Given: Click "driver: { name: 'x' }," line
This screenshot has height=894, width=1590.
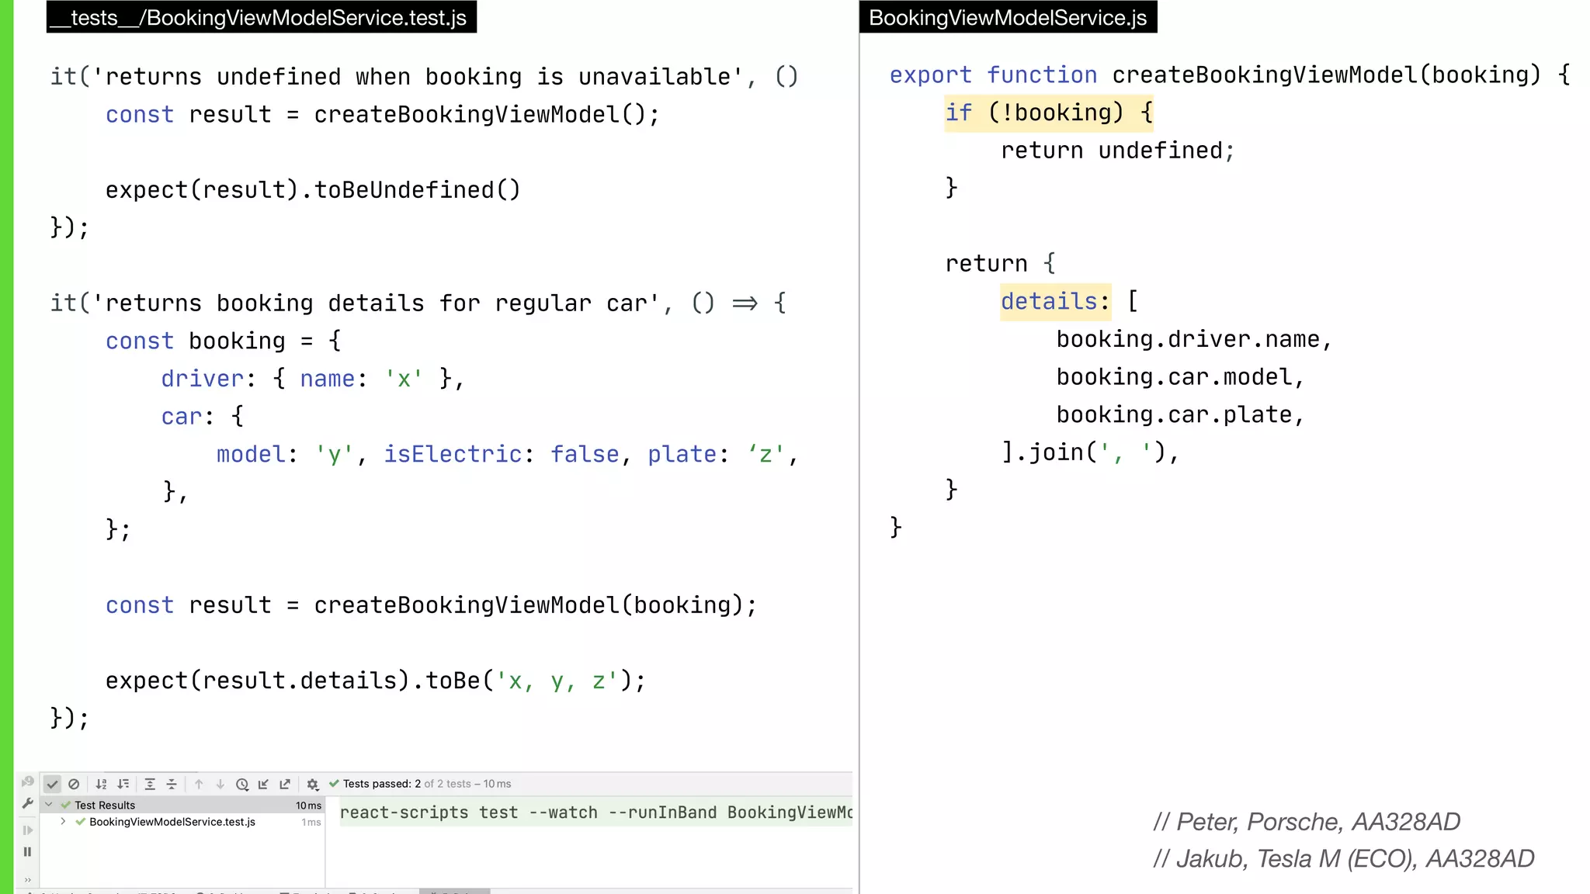Looking at the screenshot, I should click(x=313, y=379).
